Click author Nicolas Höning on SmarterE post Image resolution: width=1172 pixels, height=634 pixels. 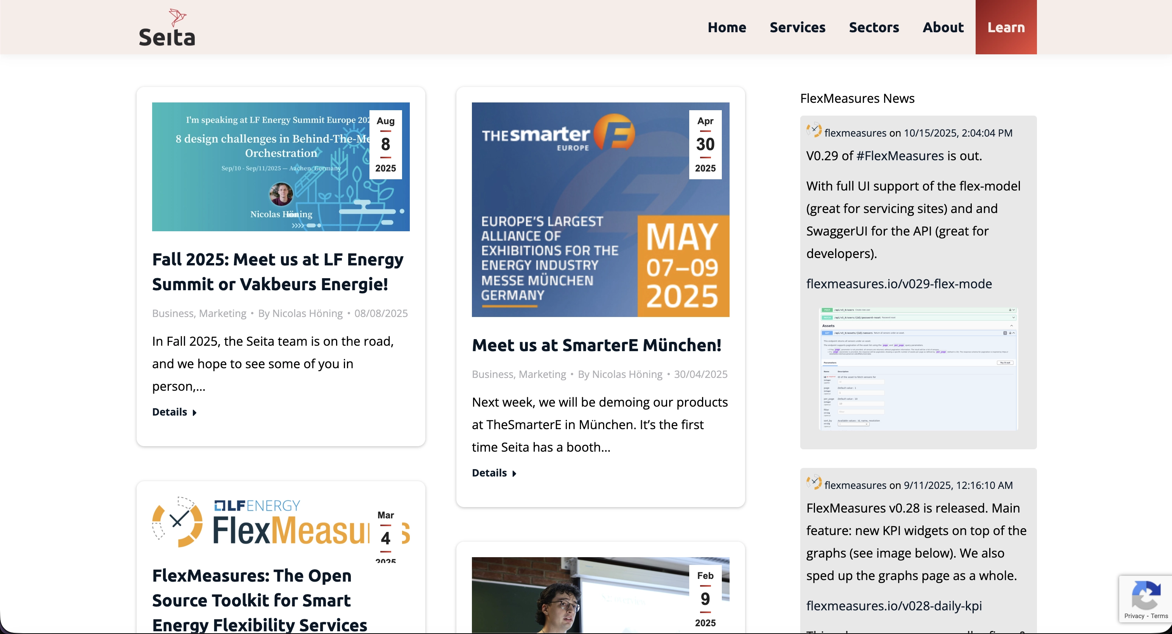[x=620, y=374]
